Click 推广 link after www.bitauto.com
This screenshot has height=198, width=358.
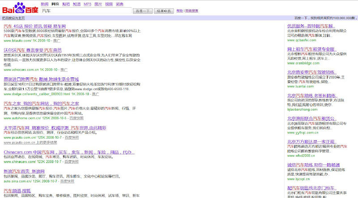[57, 41]
